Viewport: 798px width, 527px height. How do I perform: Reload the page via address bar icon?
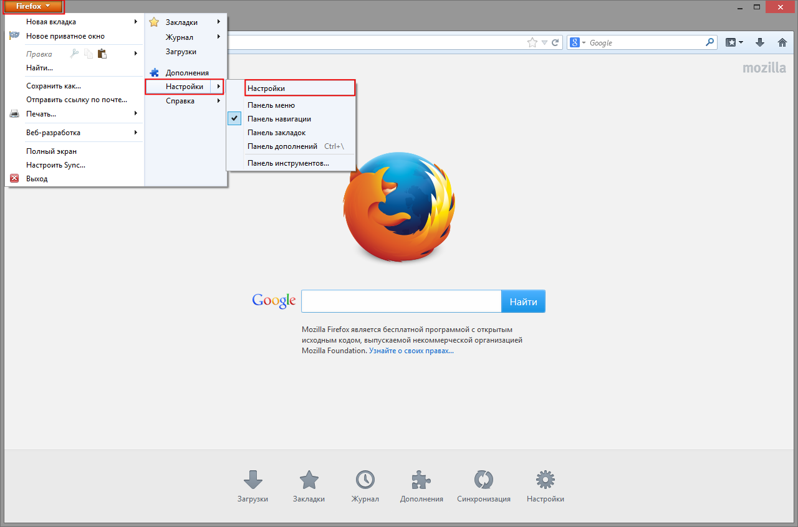coord(555,42)
